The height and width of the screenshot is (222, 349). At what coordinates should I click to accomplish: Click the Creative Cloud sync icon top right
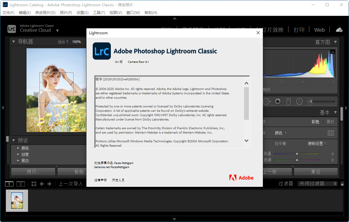pyautogui.click(x=339, y=30)
